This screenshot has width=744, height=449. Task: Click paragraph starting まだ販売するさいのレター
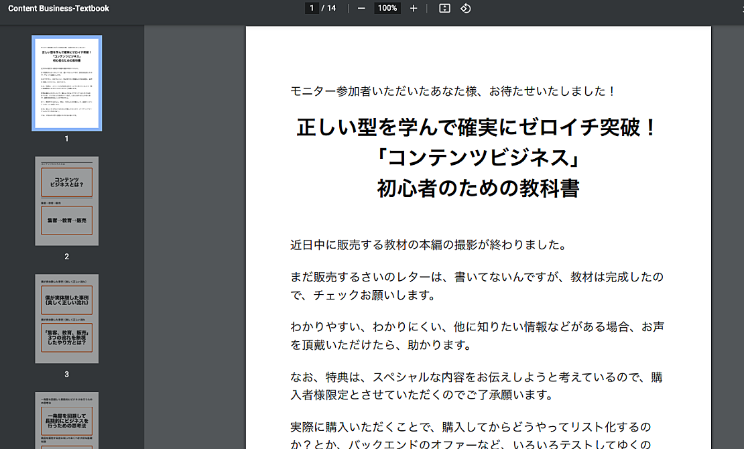[477, 286]
